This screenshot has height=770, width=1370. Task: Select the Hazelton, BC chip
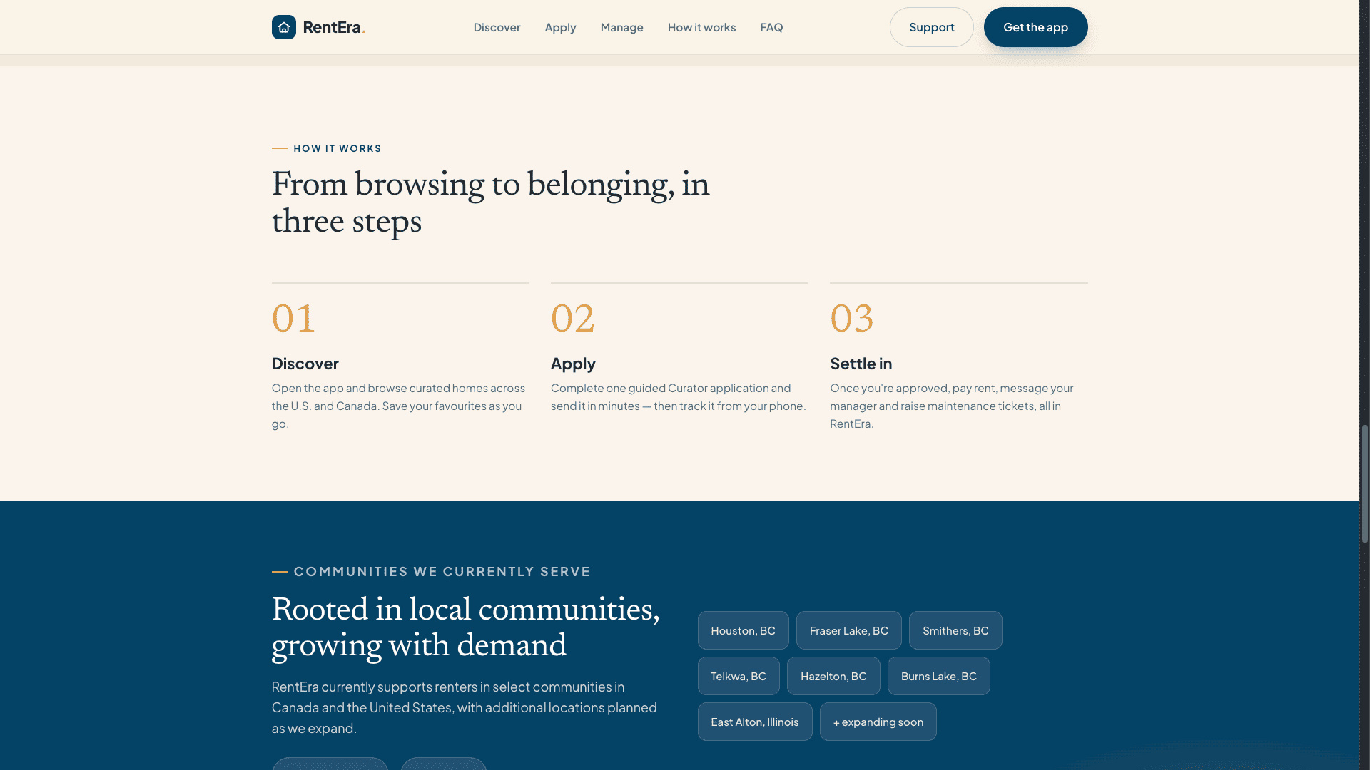click(x=833, y=676)
